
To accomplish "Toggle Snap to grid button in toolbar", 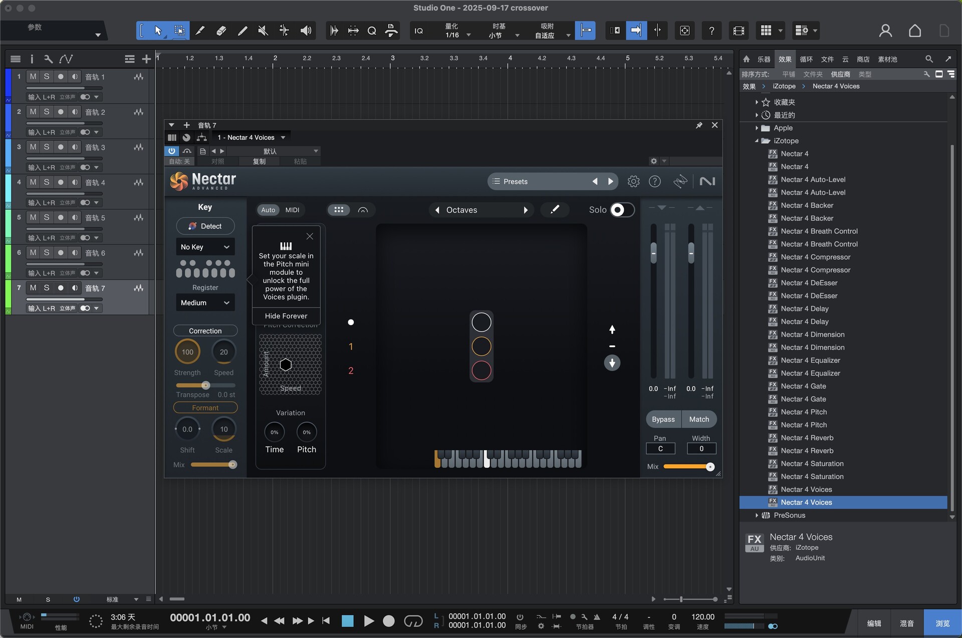I will [x=585, y=31].
